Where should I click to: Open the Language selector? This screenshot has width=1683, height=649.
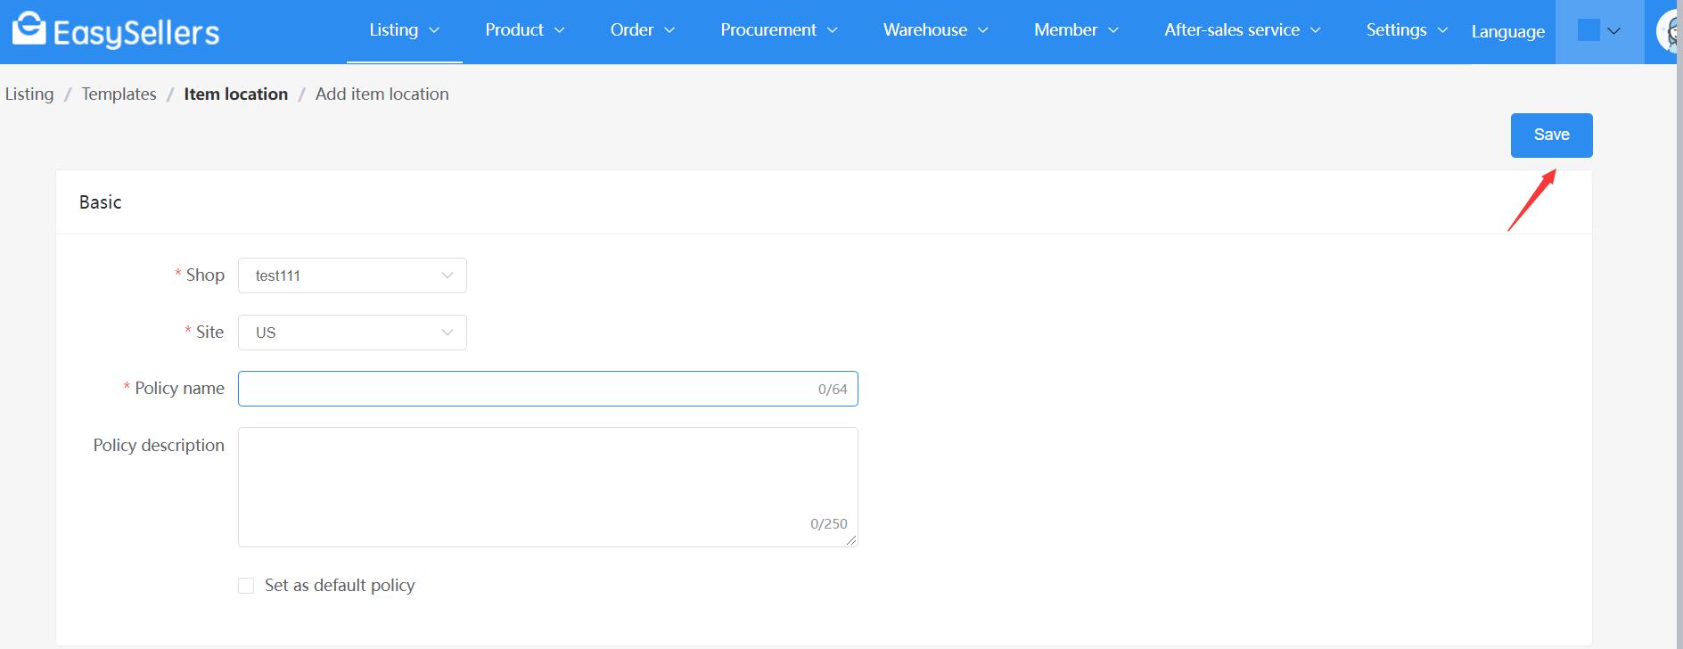coord(1508,31)
